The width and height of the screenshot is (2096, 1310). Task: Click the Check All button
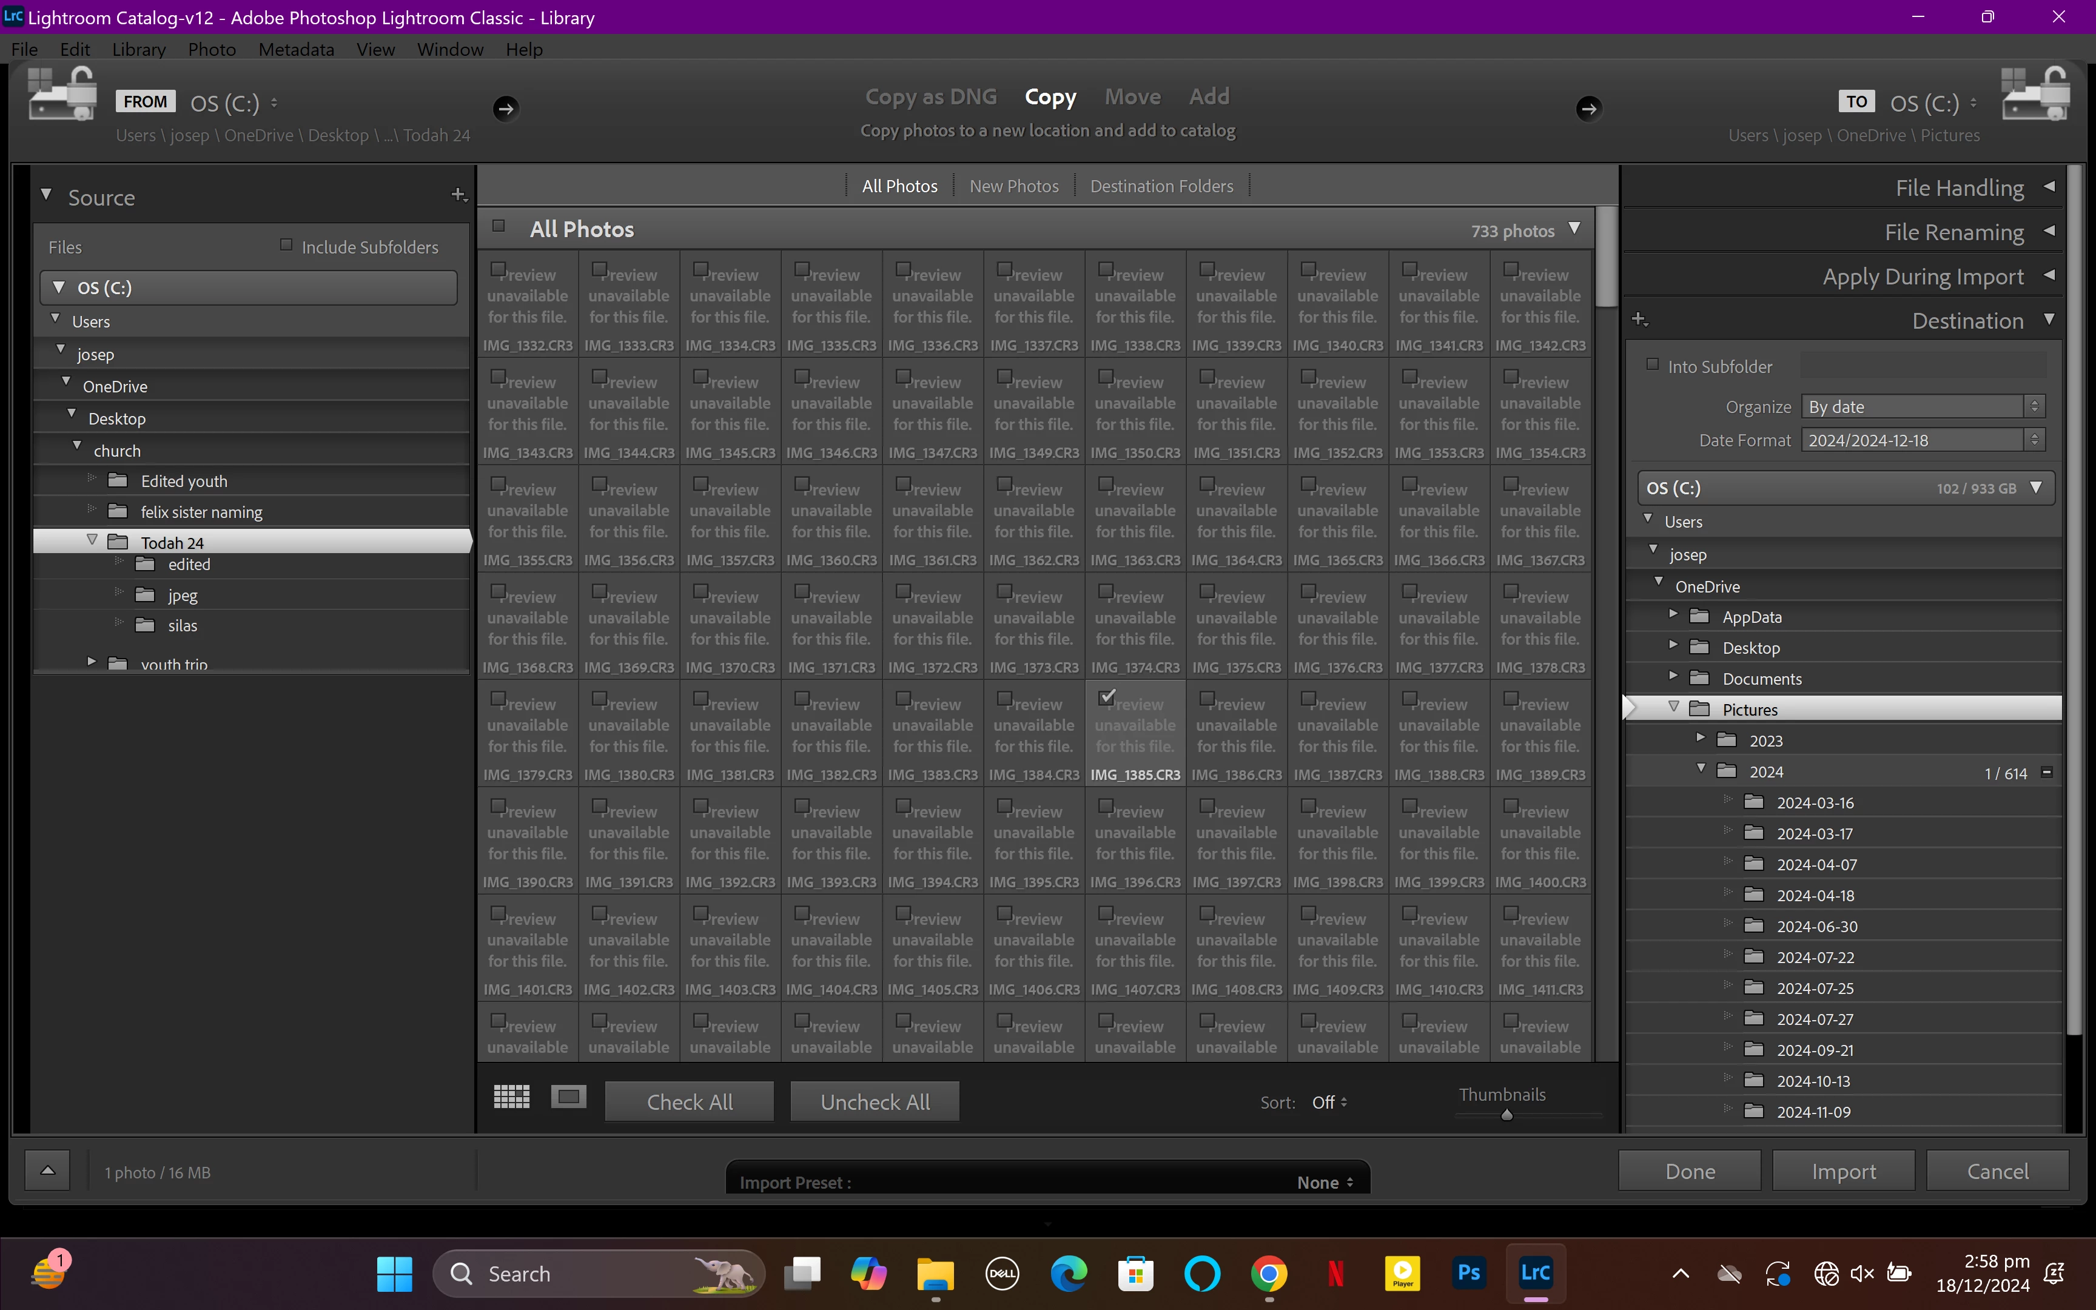point(690,1101)
